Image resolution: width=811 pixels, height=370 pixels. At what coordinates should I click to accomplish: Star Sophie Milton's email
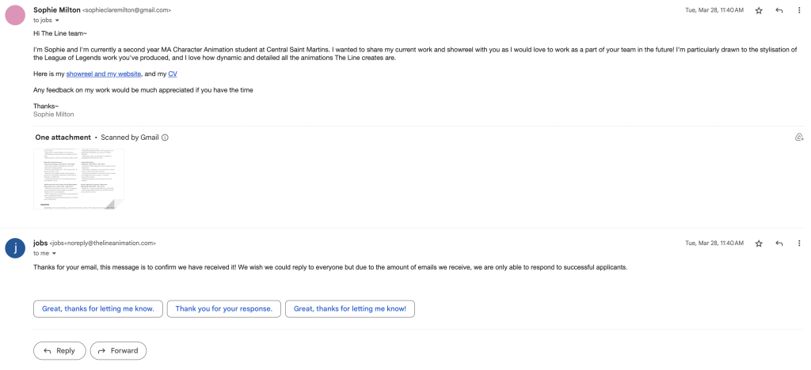(759, 10)
